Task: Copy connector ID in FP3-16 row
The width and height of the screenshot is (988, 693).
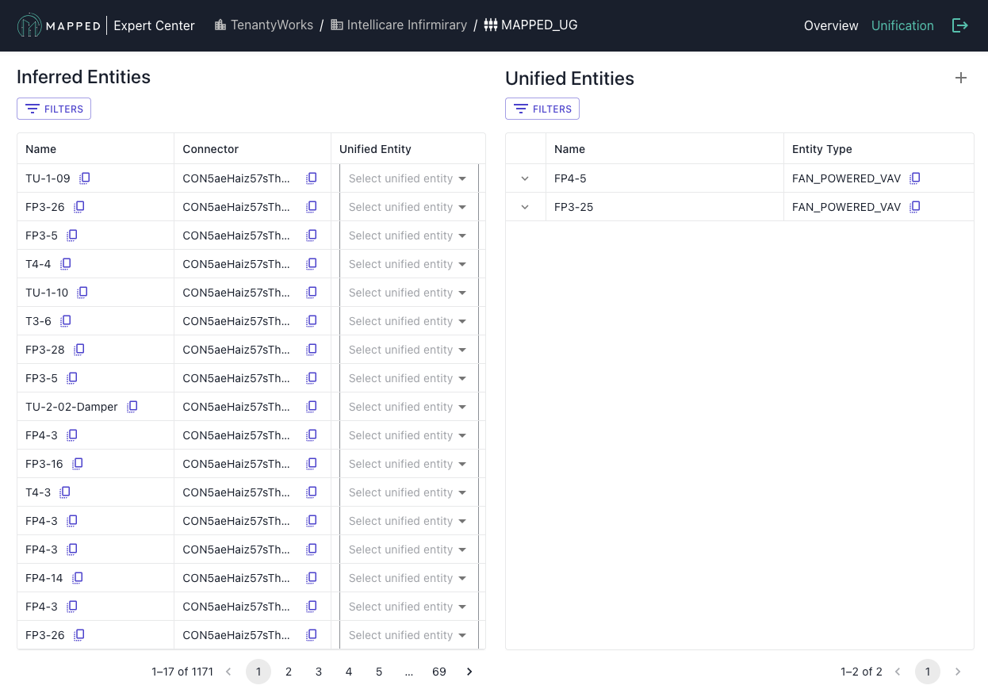Action: (x=312, y=464)
